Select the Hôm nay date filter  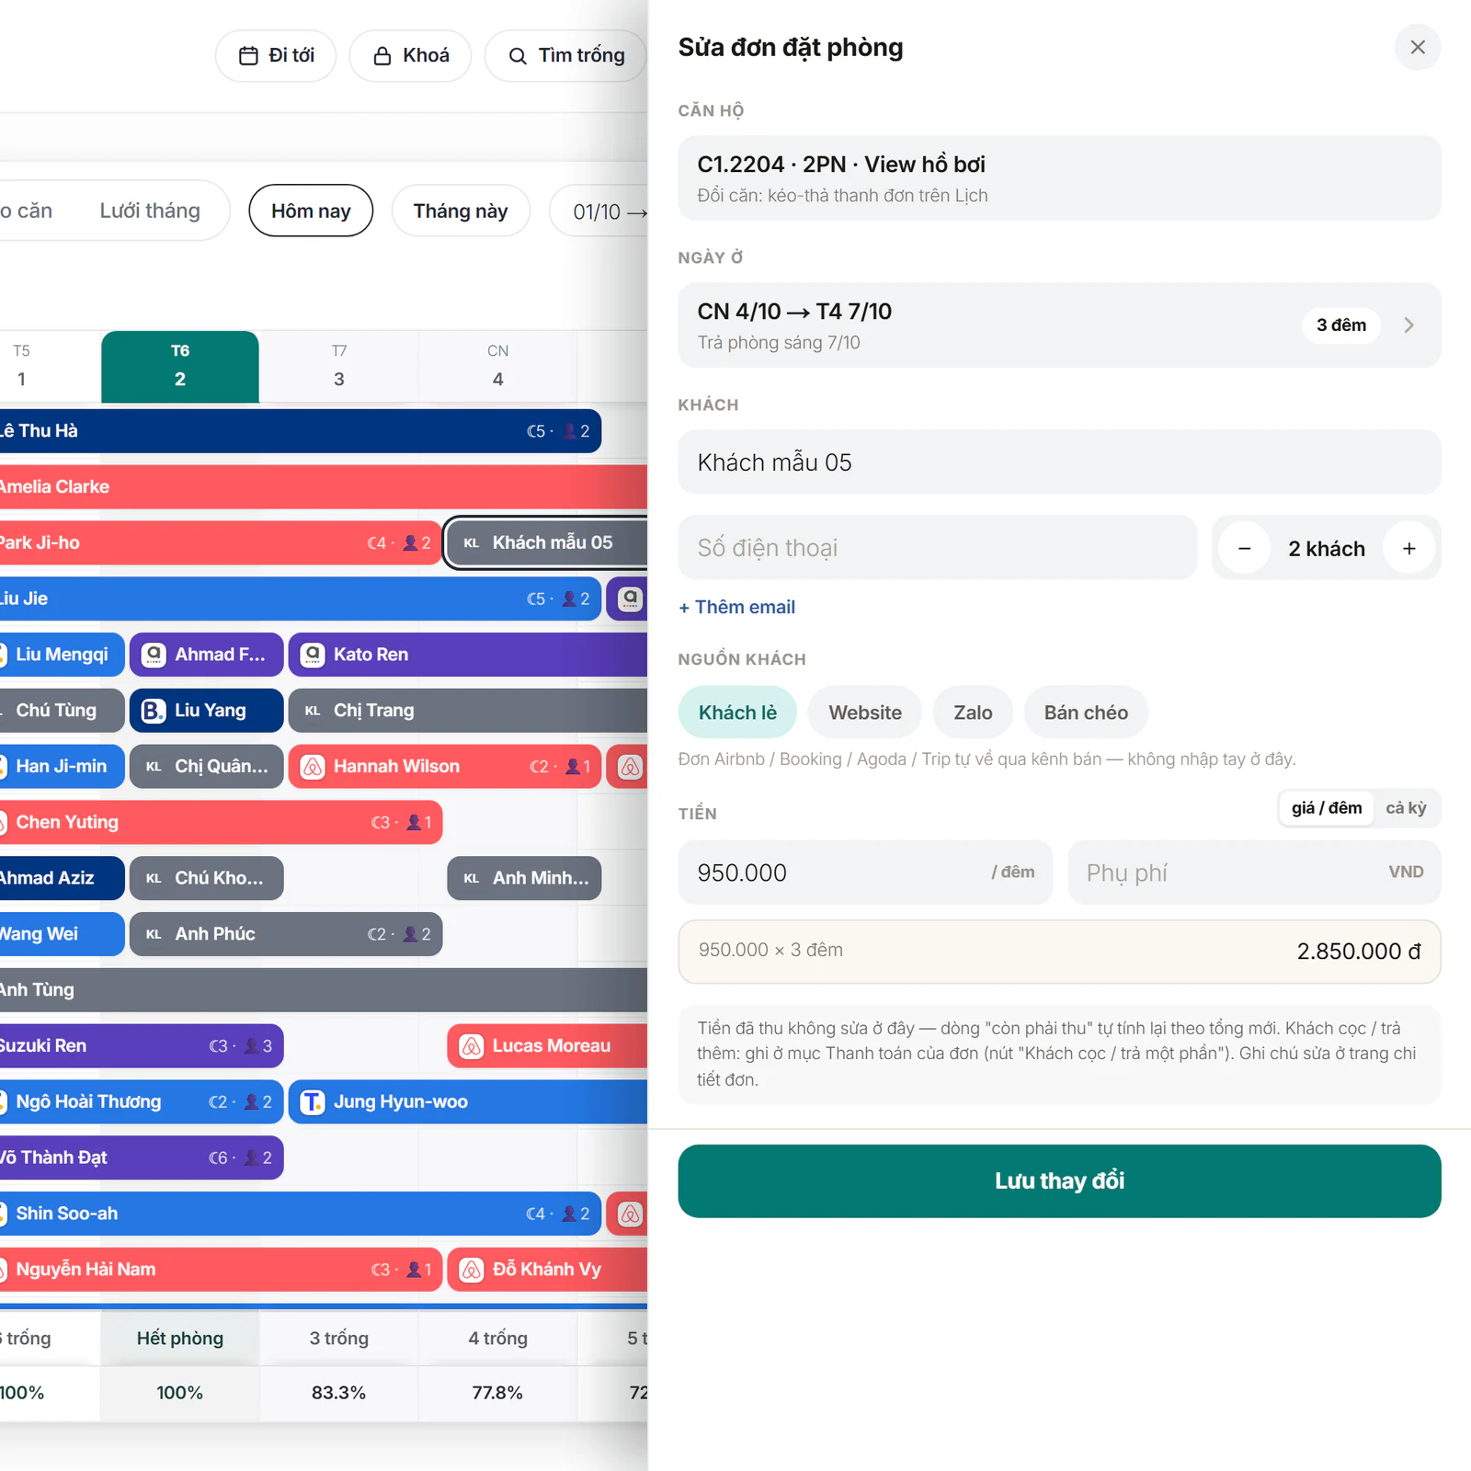click(x=311, y=211)
